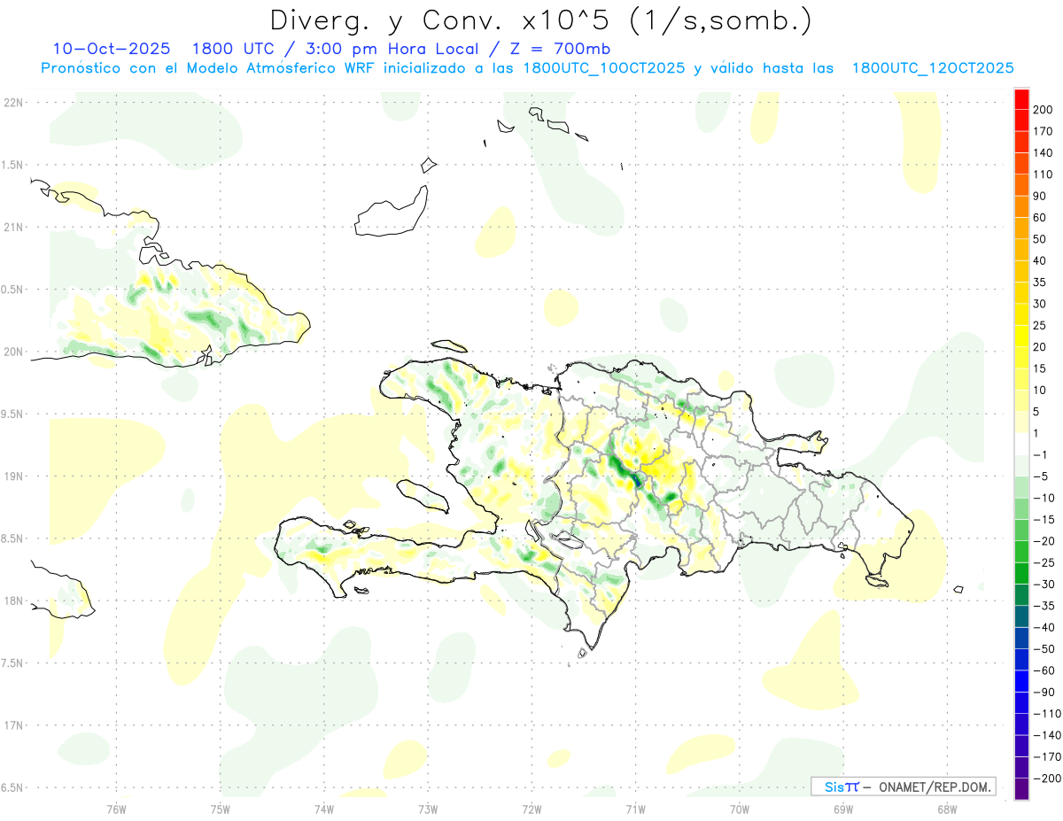Viewport: 1063px width, 821px height.
Task: Click 'Pronóstico con el Modelo Atmosferico WRF' text
Action: click(208, 68)
